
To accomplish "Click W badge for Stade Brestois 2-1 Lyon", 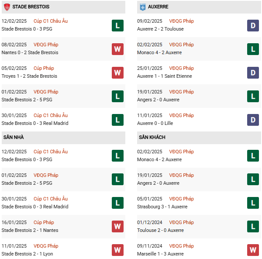I will coord(117,250).
